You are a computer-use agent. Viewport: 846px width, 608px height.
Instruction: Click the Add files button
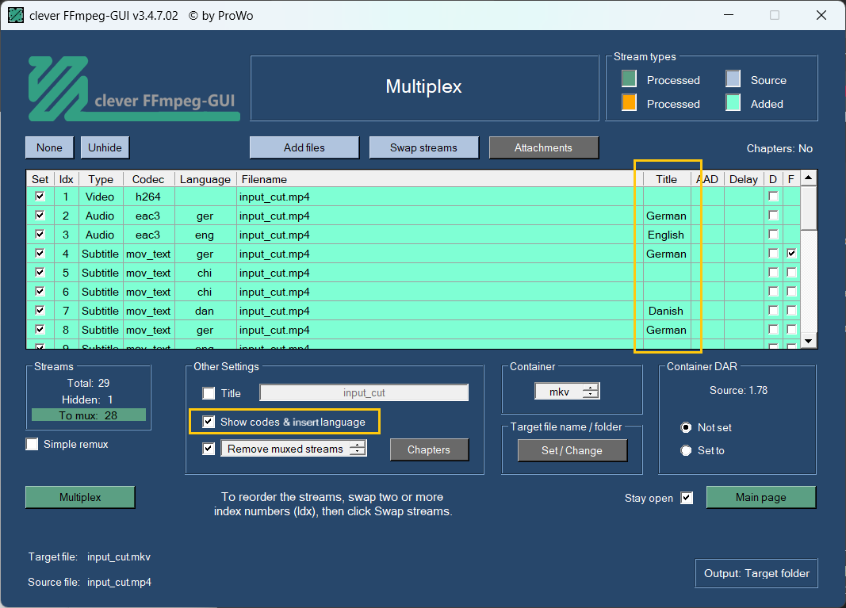304,147
